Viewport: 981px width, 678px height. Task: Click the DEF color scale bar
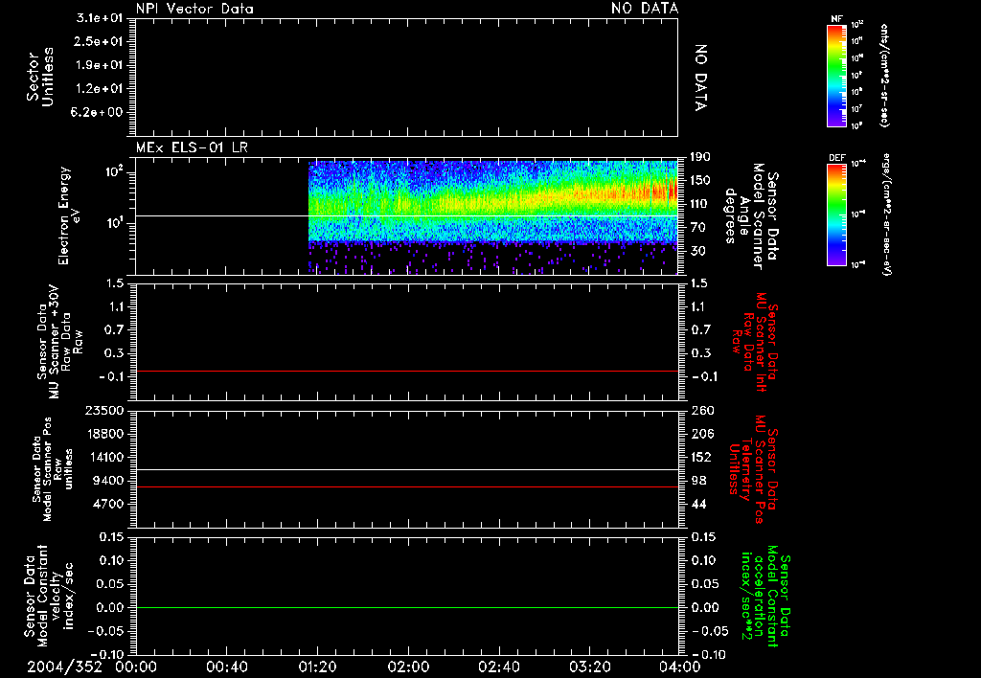(836, 215)
